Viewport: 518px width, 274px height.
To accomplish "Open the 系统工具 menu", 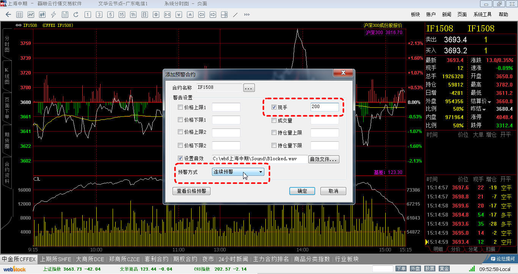I will 482,14.
